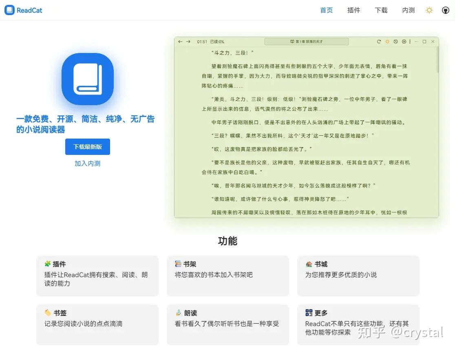Navigate forward using the reader's right arrow
This screenshot has height=353, width=455.
(188, 41)
